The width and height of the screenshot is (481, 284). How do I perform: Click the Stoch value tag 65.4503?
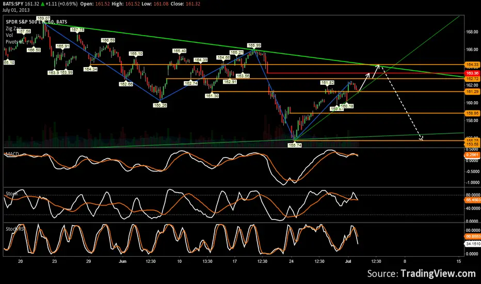472,200
